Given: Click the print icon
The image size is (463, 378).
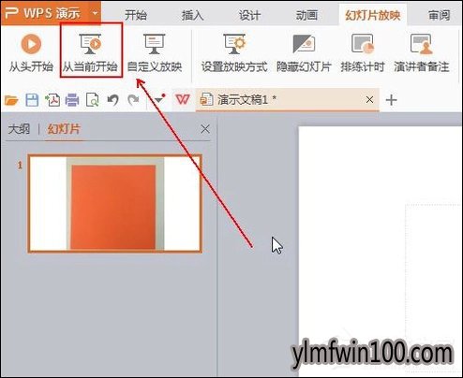Looking at the screenshot, I should point(72,100).
